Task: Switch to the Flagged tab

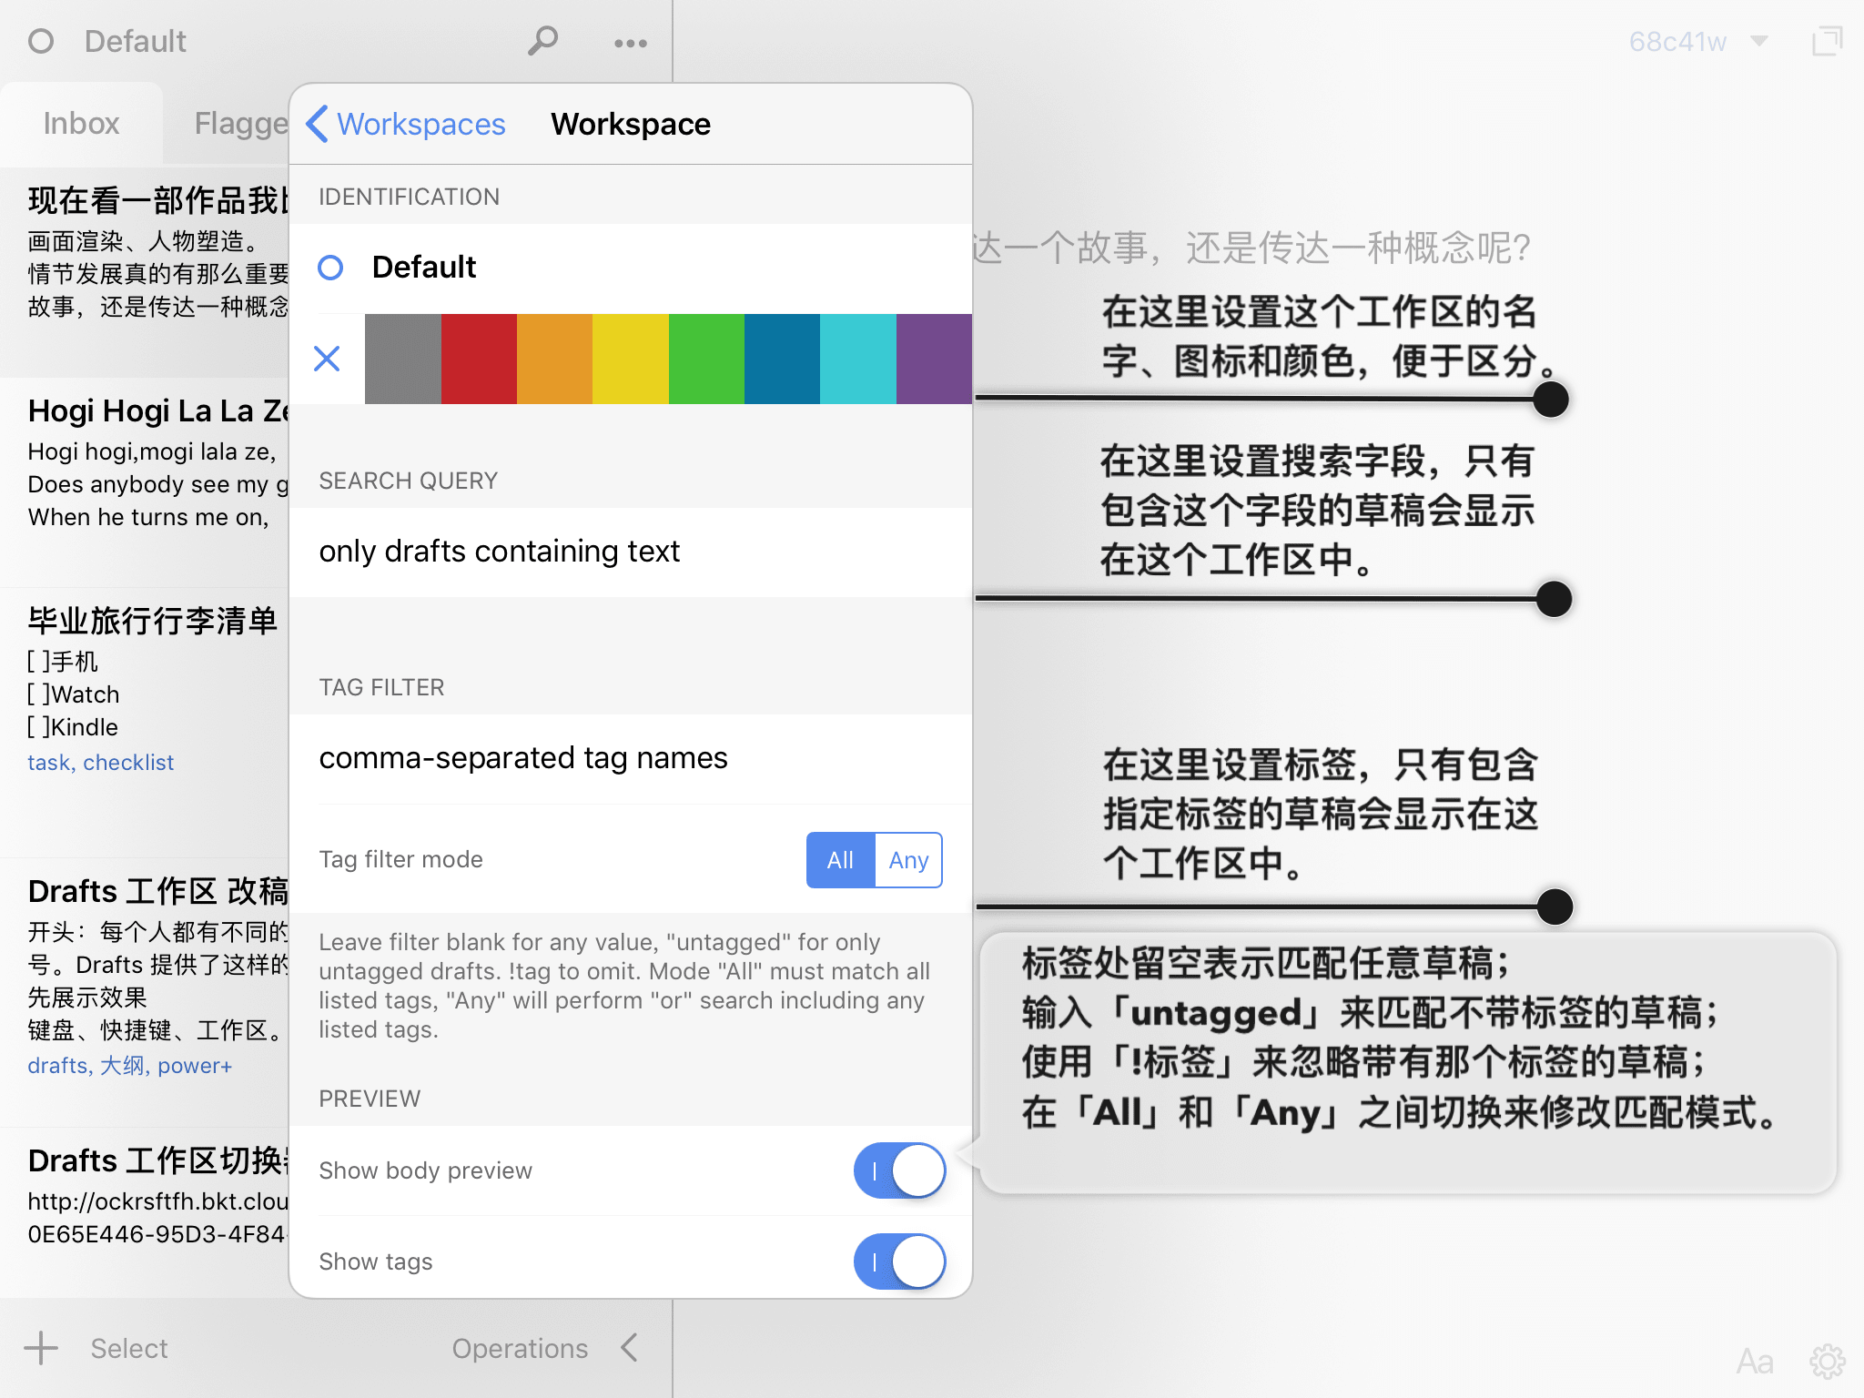Action: click(x=240, y=123)
